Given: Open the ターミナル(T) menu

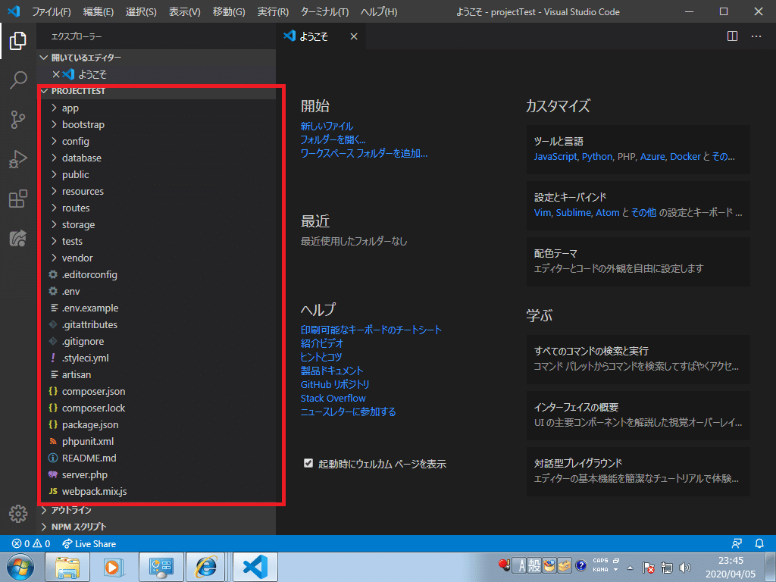Looking at the screenshot, I should (x=324, y=11).
